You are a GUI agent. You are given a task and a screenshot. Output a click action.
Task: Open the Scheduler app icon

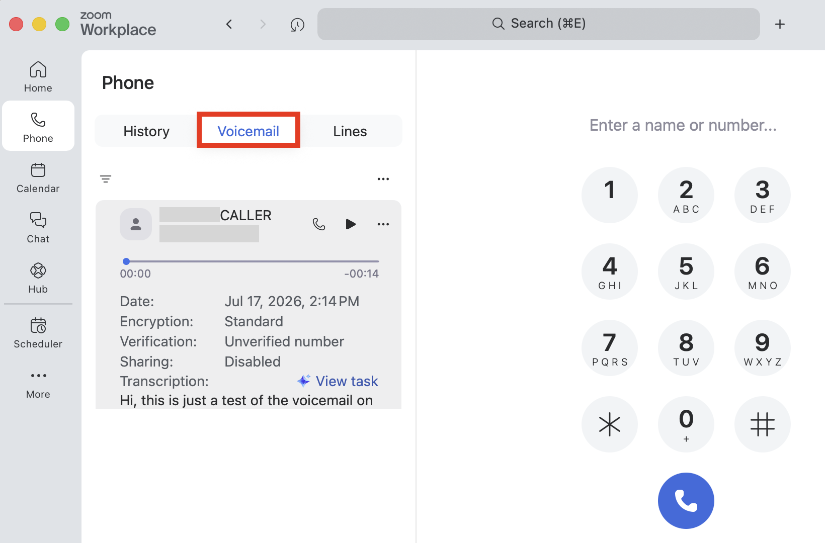point(38,332)
